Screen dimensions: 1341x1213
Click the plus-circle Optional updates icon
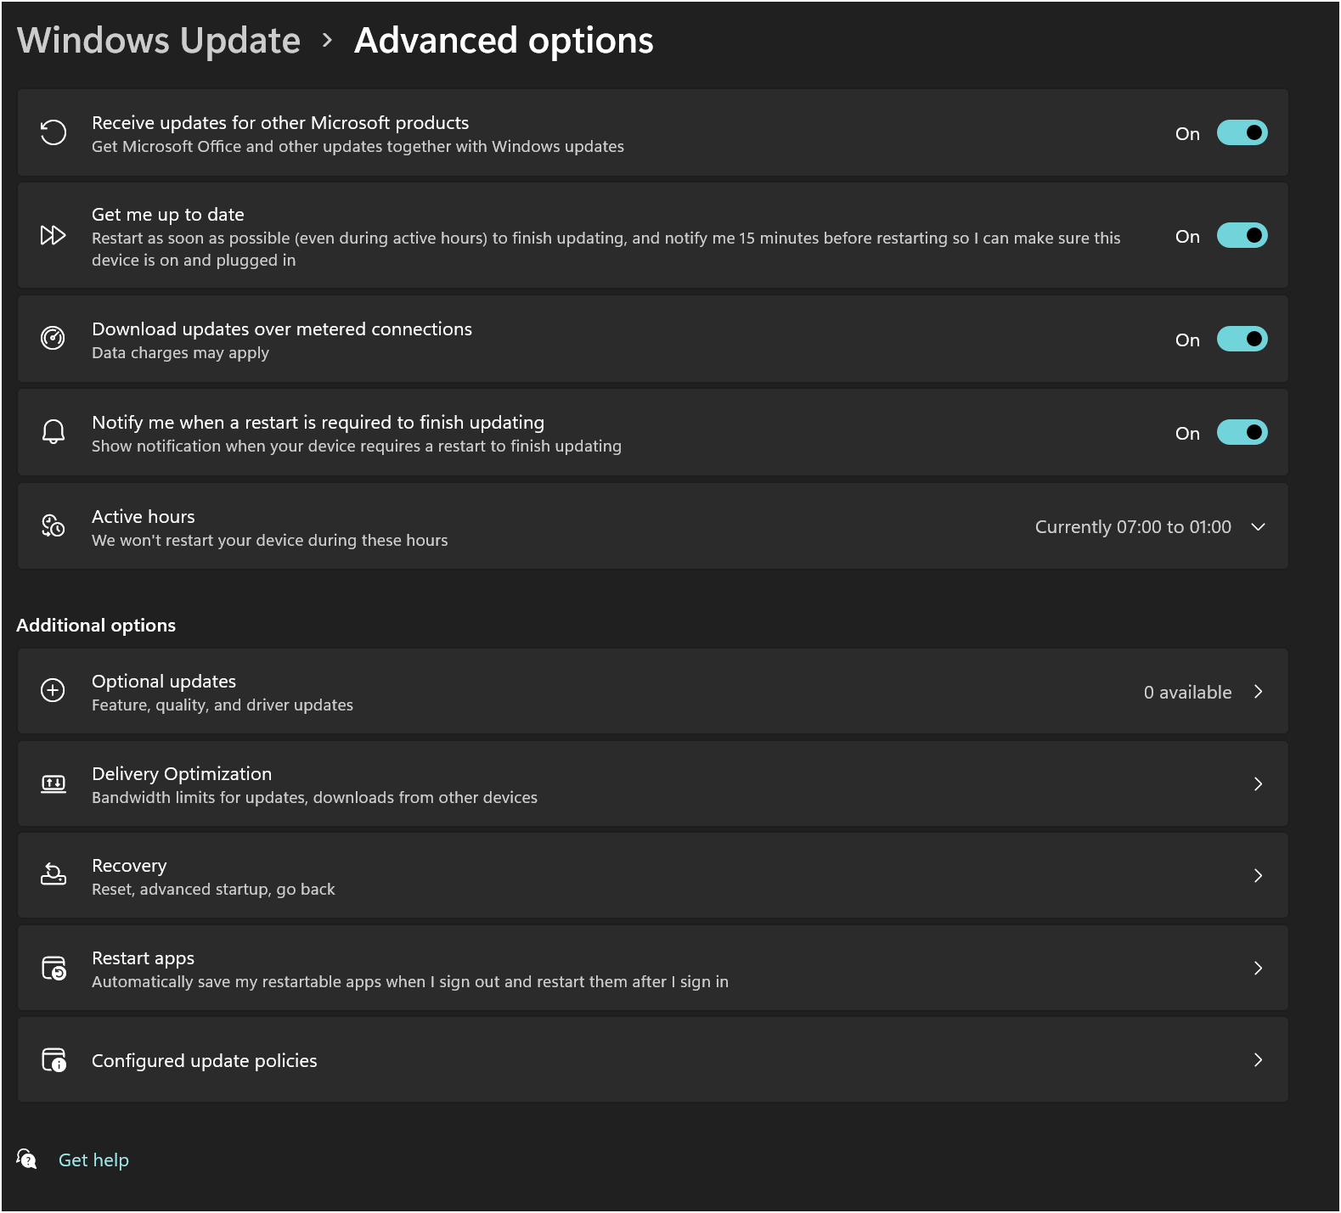point(54,691)
